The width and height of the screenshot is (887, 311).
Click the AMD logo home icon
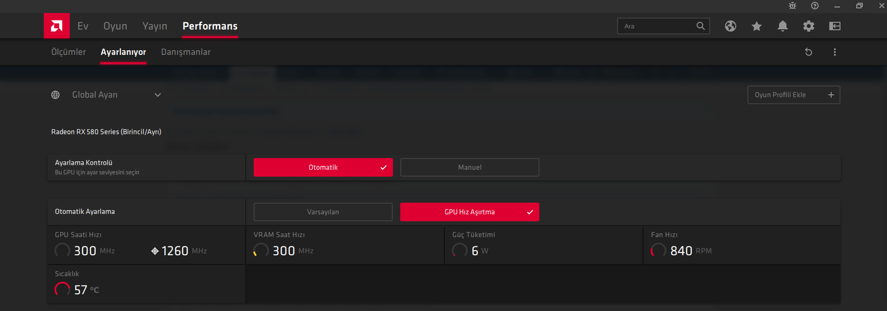pyautogui.click(x=57, y=26)
